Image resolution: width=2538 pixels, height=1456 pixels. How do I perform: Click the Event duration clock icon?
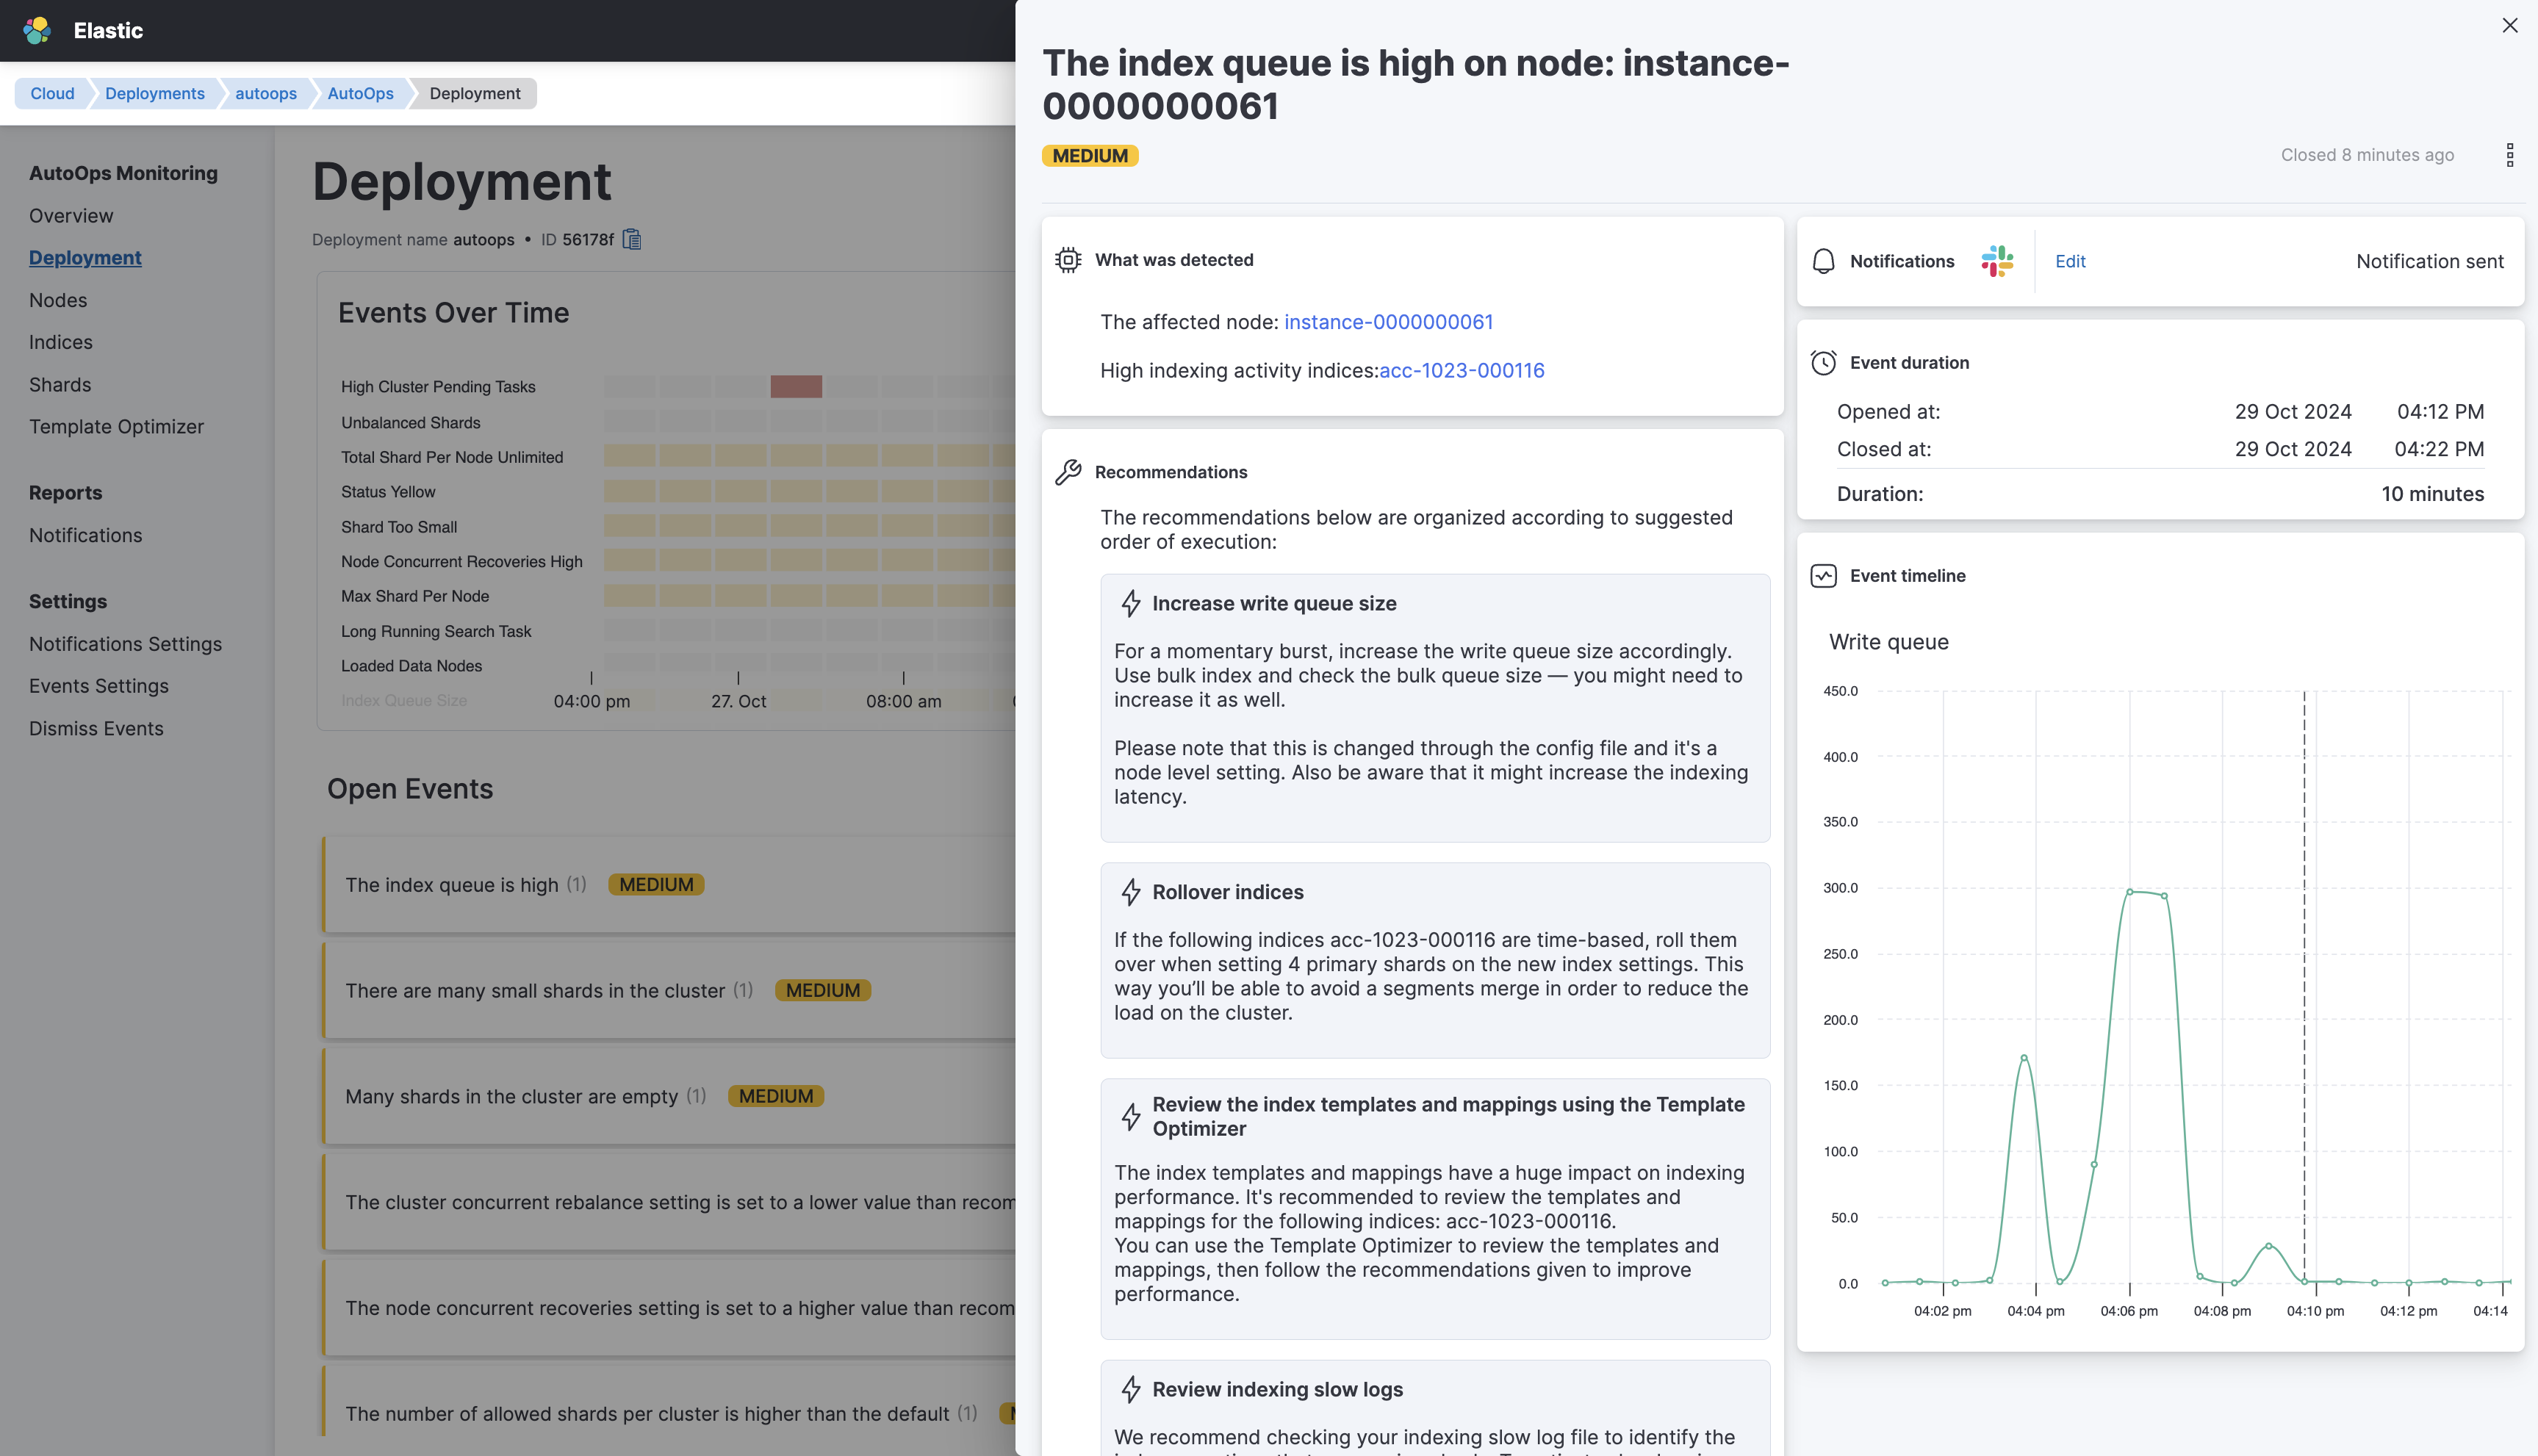(x=1823, y=363)
